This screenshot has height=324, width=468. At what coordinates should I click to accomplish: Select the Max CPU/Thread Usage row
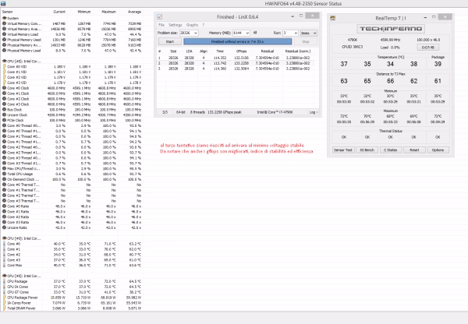[72, 168]
